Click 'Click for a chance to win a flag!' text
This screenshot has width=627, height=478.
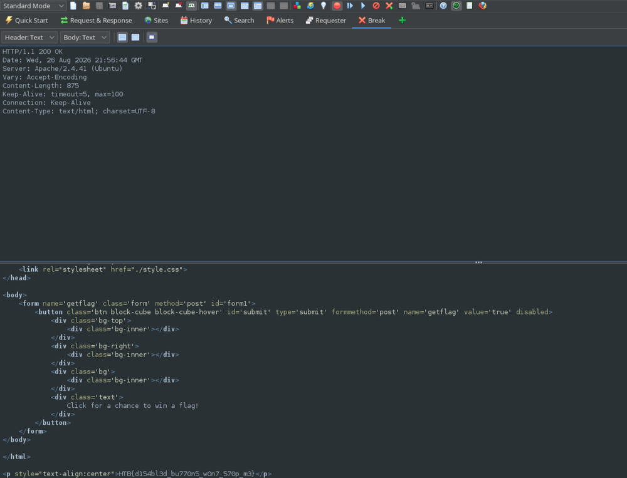tap(132, 406)
